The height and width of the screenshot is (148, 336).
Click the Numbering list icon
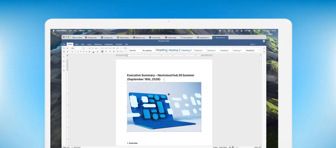click(x=106, y=48)
